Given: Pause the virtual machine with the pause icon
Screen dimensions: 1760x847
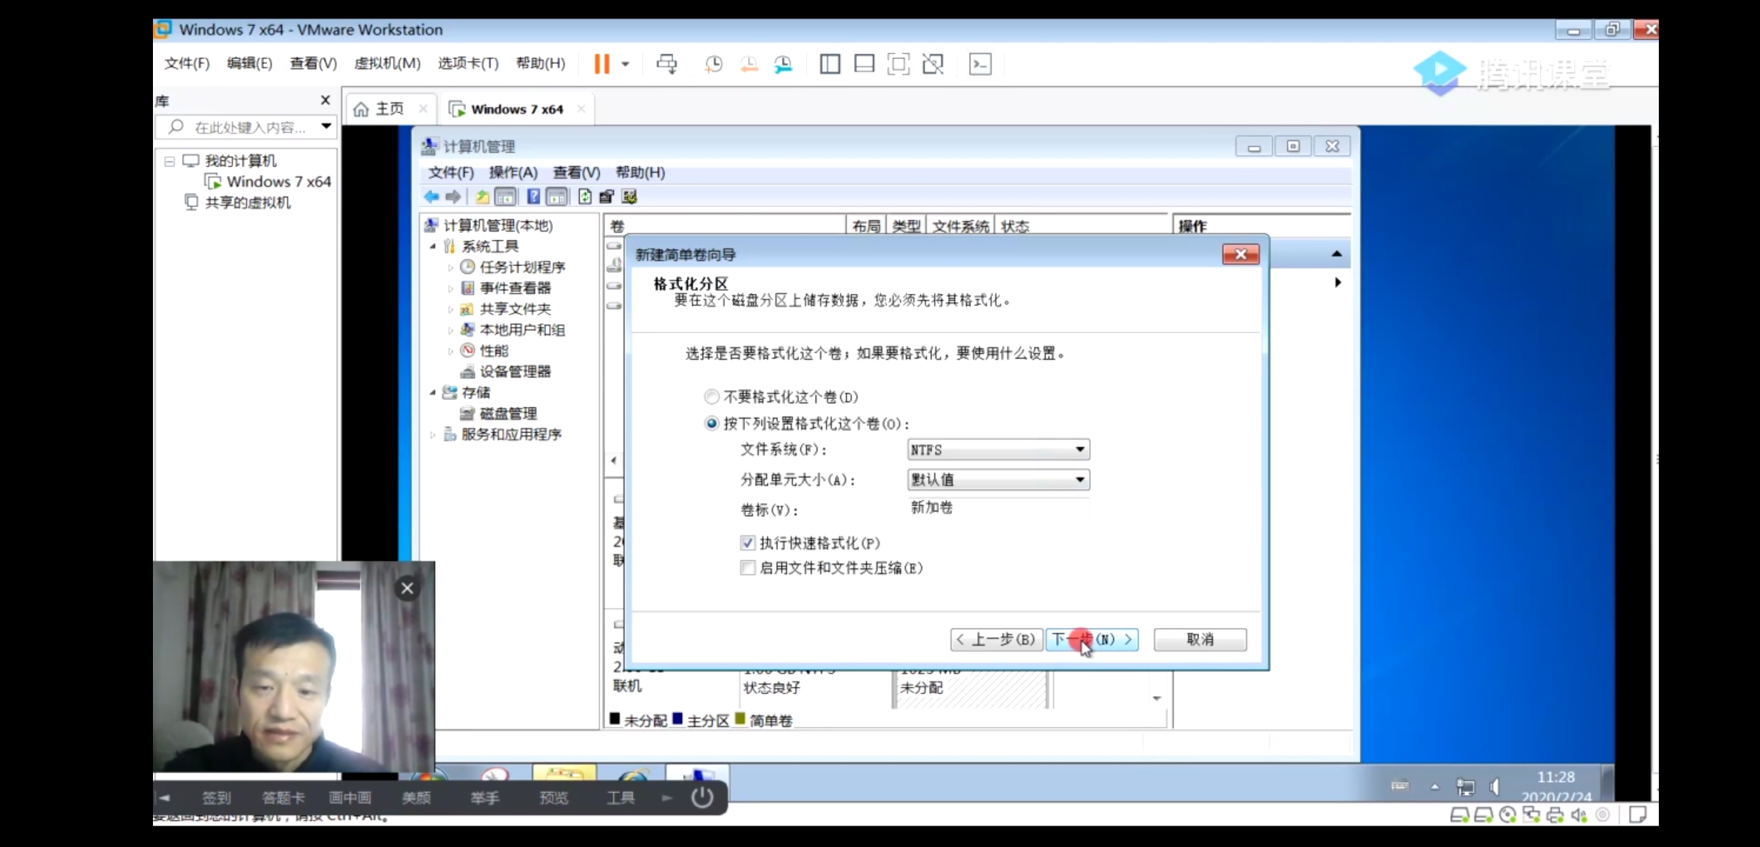Looking at the screenshot, I should (602, 64).
